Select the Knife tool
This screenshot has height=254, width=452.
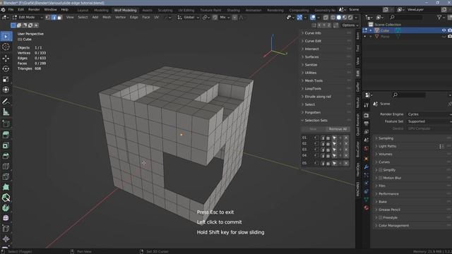[6, 176]
